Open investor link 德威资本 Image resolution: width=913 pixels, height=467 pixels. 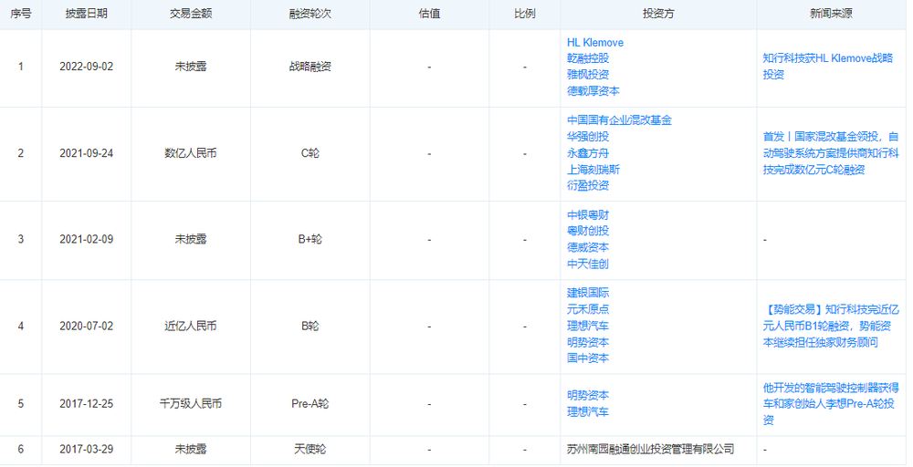588,247
